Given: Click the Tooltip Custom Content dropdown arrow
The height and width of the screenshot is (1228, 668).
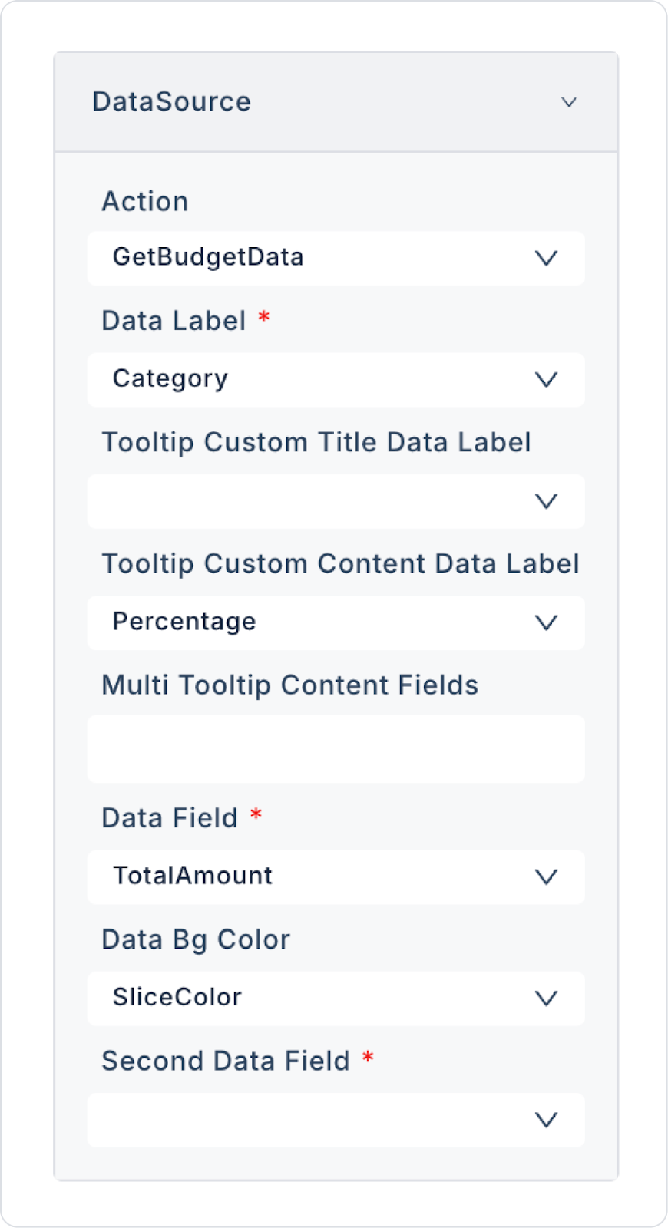Looking at the screenshot, I should pyautogui.click(x=546, y=622).
